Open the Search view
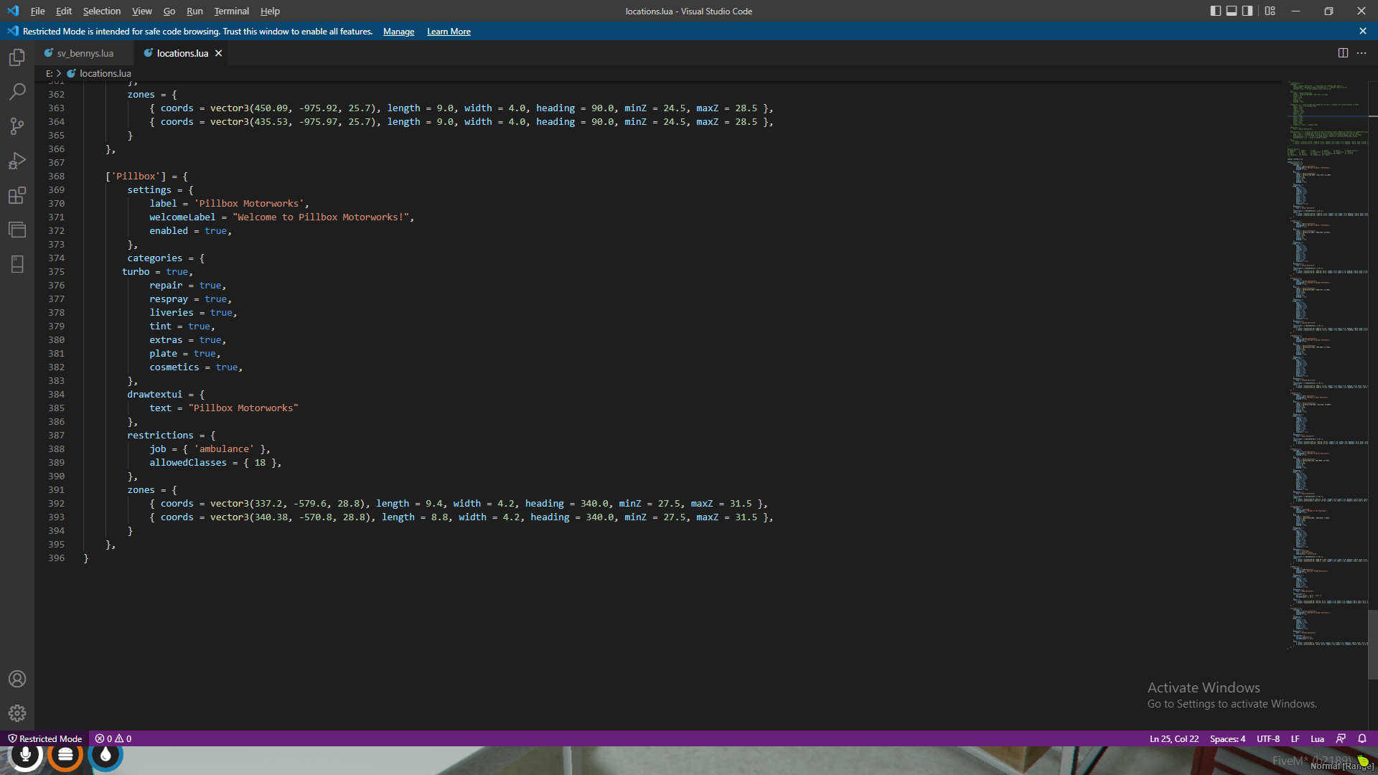 tap(17, 92)
